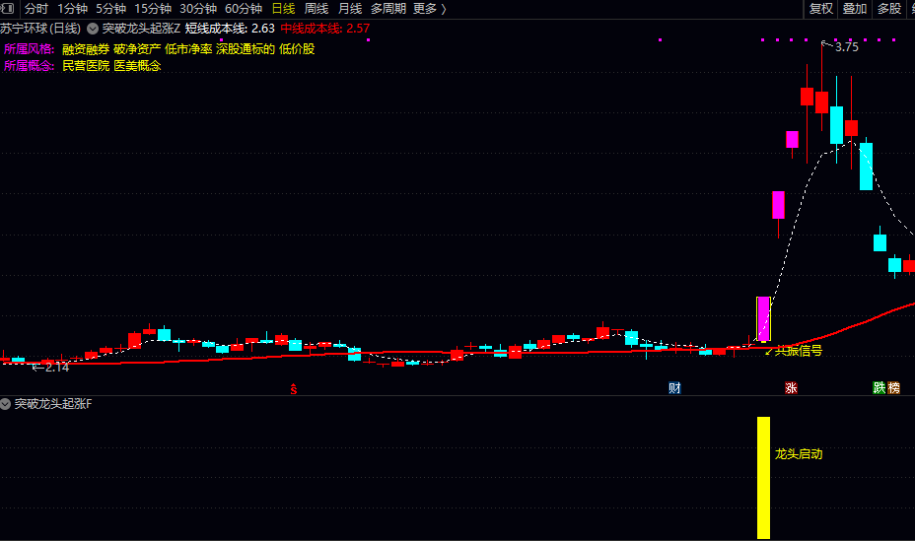Click the 多股 multi-stock button
The width and height of the screenshot is (915, 541).
(x=889, y=9)
